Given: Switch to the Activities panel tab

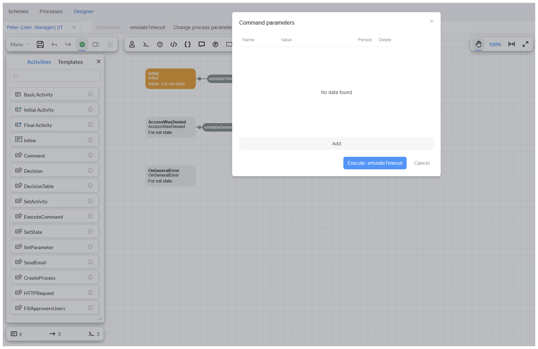Looking at the screenshot, I should click(x=39, y=62).
